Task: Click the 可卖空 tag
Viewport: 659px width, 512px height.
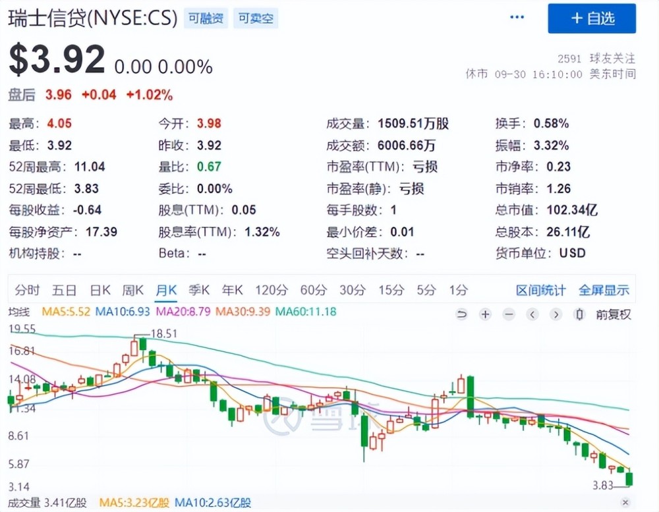Action: (x=256, y=18)
